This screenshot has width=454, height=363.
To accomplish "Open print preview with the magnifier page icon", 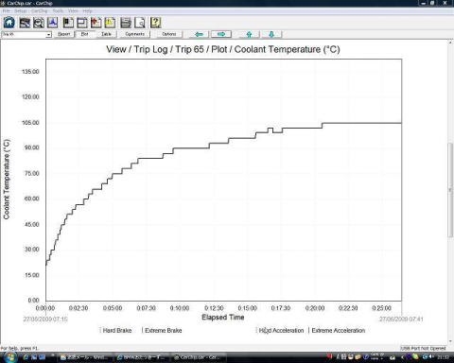I will (140, 23).
